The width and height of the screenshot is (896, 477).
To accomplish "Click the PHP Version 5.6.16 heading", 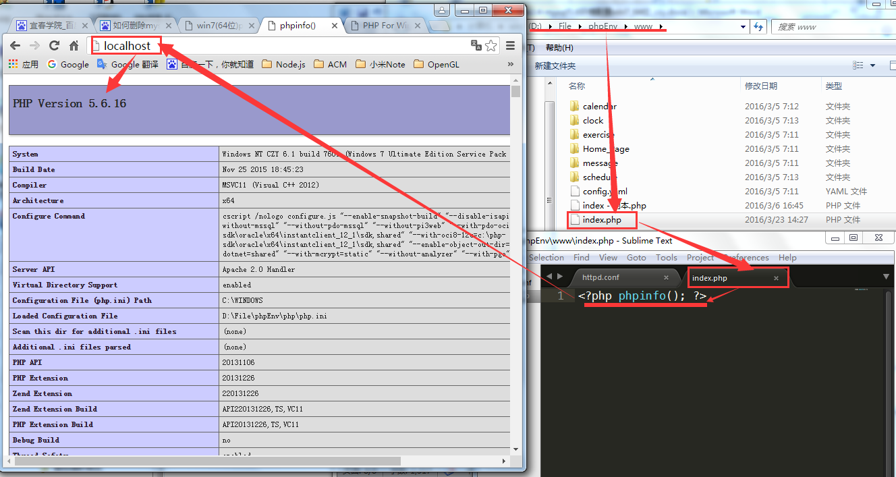I will [69, 103].
